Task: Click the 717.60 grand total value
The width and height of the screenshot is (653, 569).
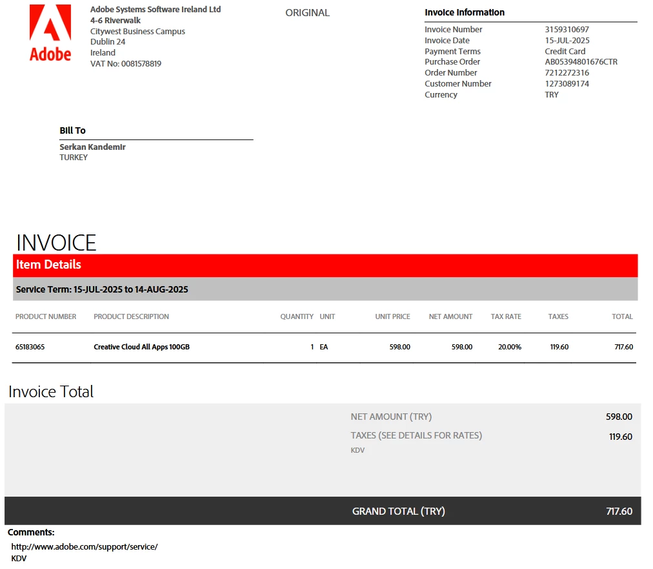Action: (619, 512)
